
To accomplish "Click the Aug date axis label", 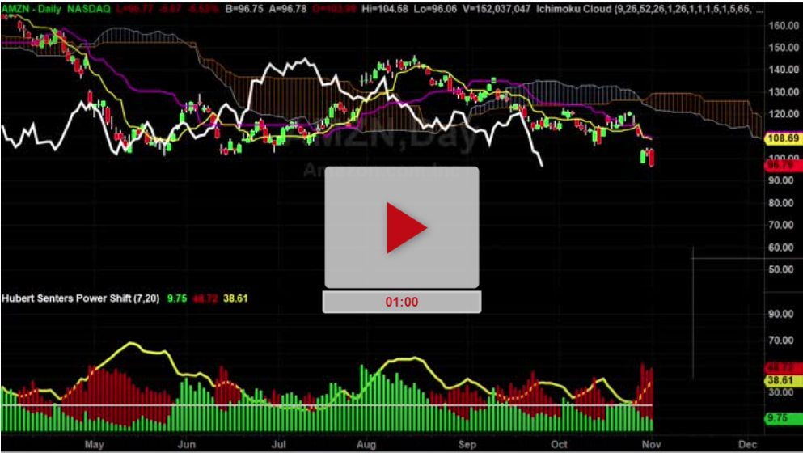I will coord(366,444).
